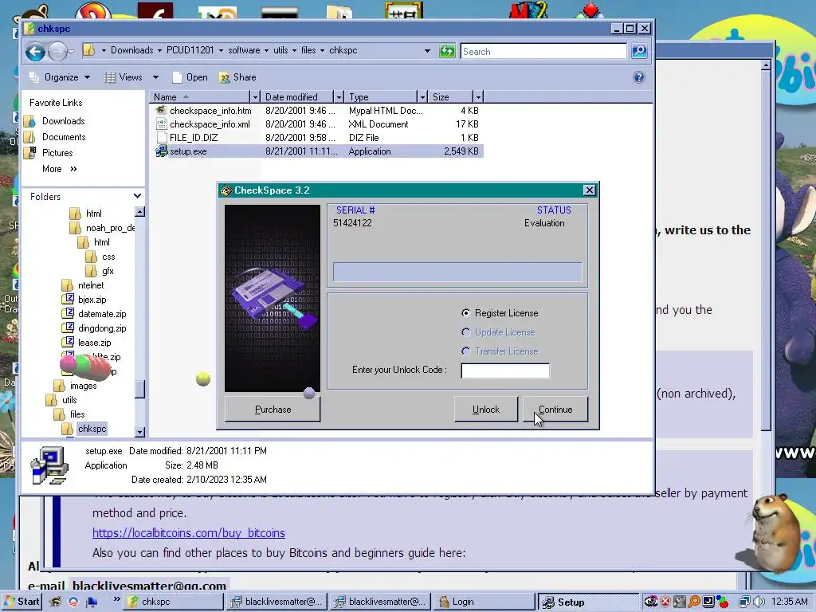Viewport: 816px width, 612px height.
Task: Click the folder tree scrollbar down arrow
Action: click(139, 432)
